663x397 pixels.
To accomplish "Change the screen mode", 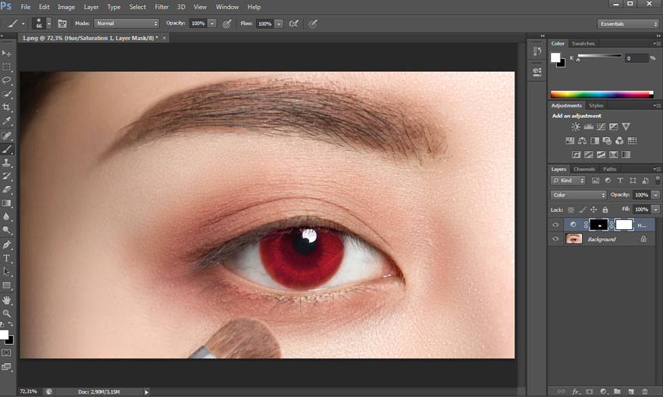I will (6, 367).
